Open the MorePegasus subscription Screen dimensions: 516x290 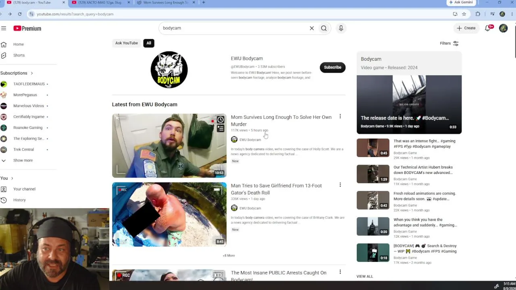pyautogui.click(x=25, y=95)
